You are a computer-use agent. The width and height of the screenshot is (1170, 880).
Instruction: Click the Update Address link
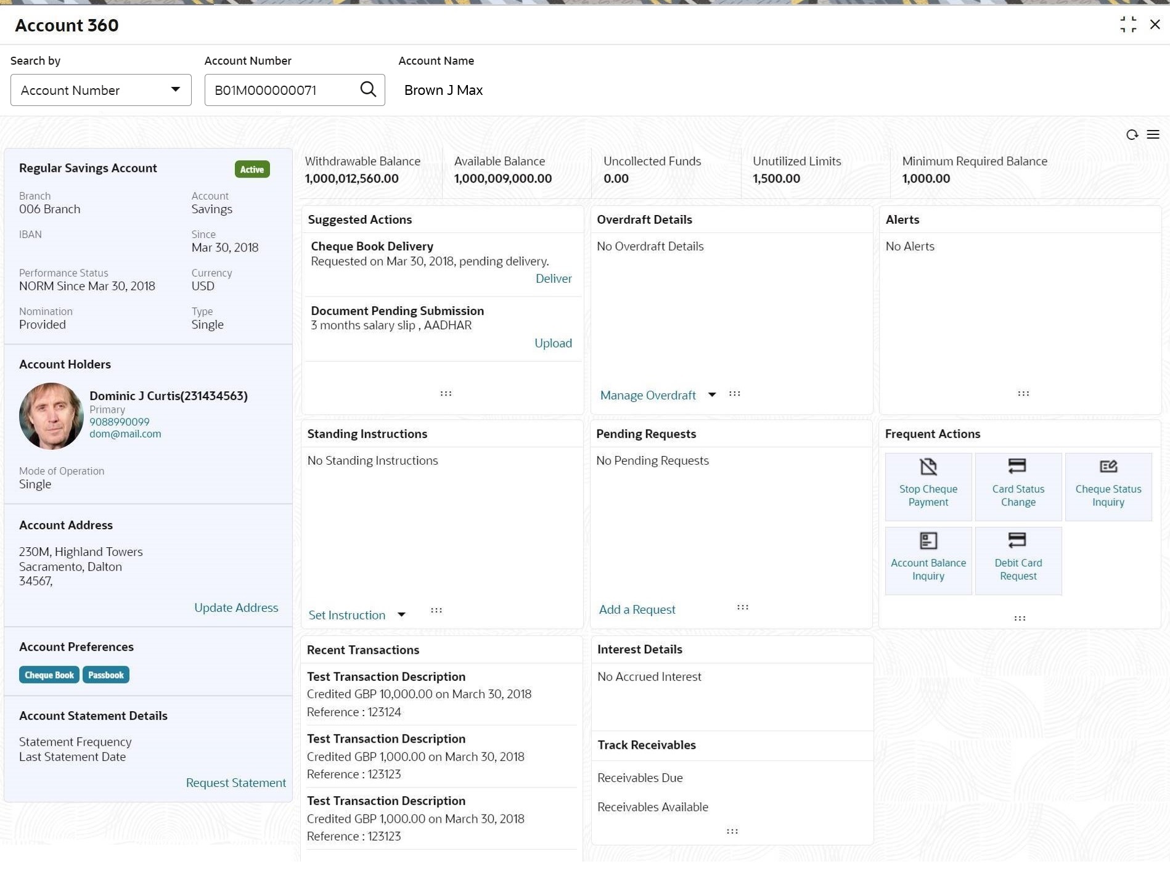(236, 608)
